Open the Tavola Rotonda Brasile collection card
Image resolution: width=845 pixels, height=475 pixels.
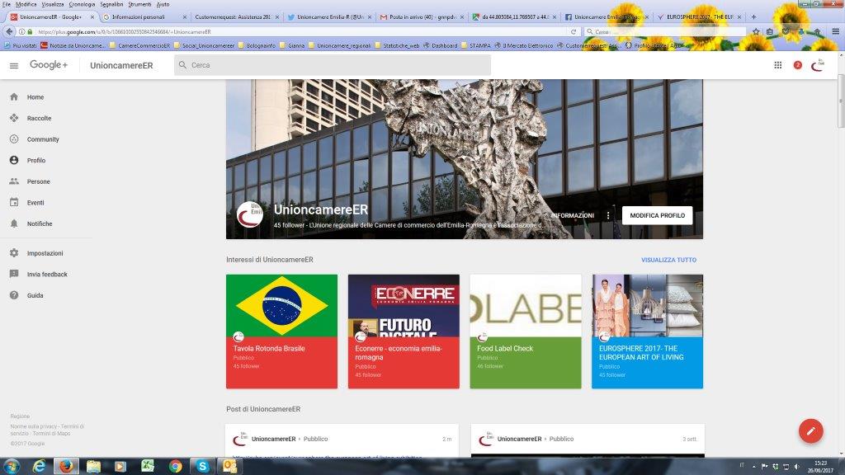(x=281, y=331)
